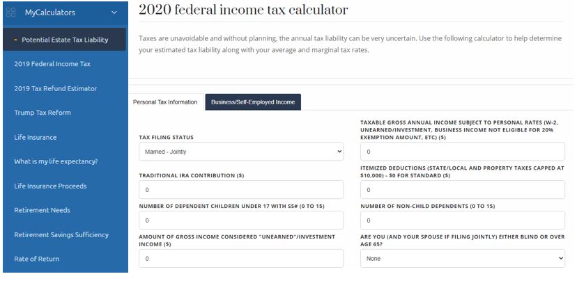577x281 pixels.
Task: Open Life Insurance Proceeds calculator
Action: pyautogui.click(x=50, y=186)
